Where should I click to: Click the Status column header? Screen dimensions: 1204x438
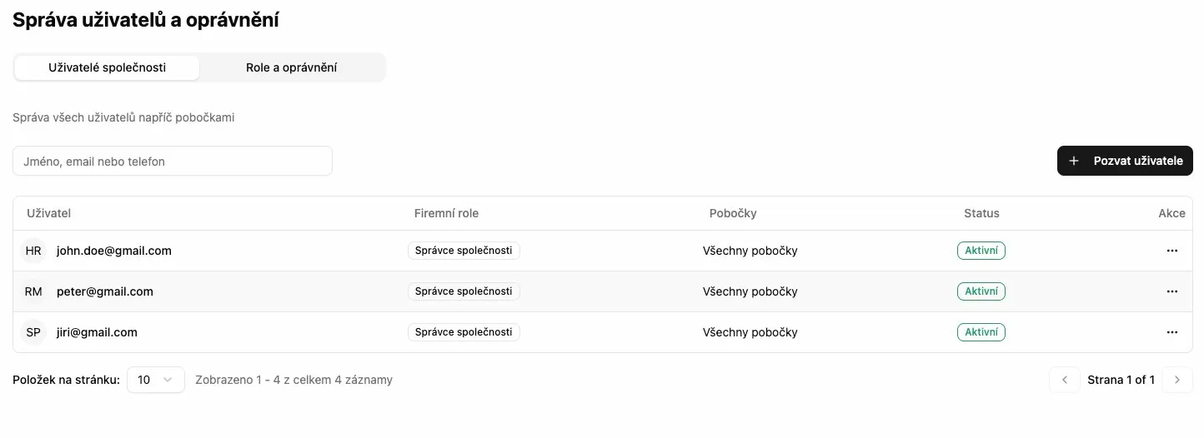click(x=981, y=213)
